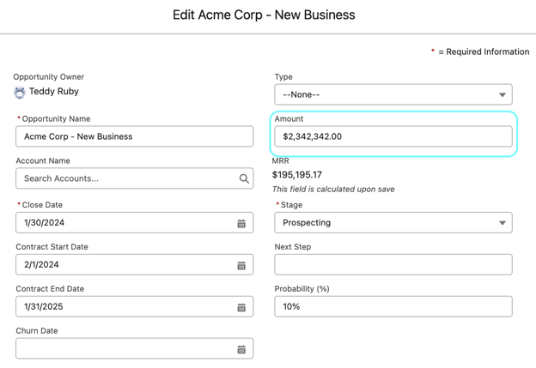Click the Next Step label
The image size is (536, 368).
point(293,247)
